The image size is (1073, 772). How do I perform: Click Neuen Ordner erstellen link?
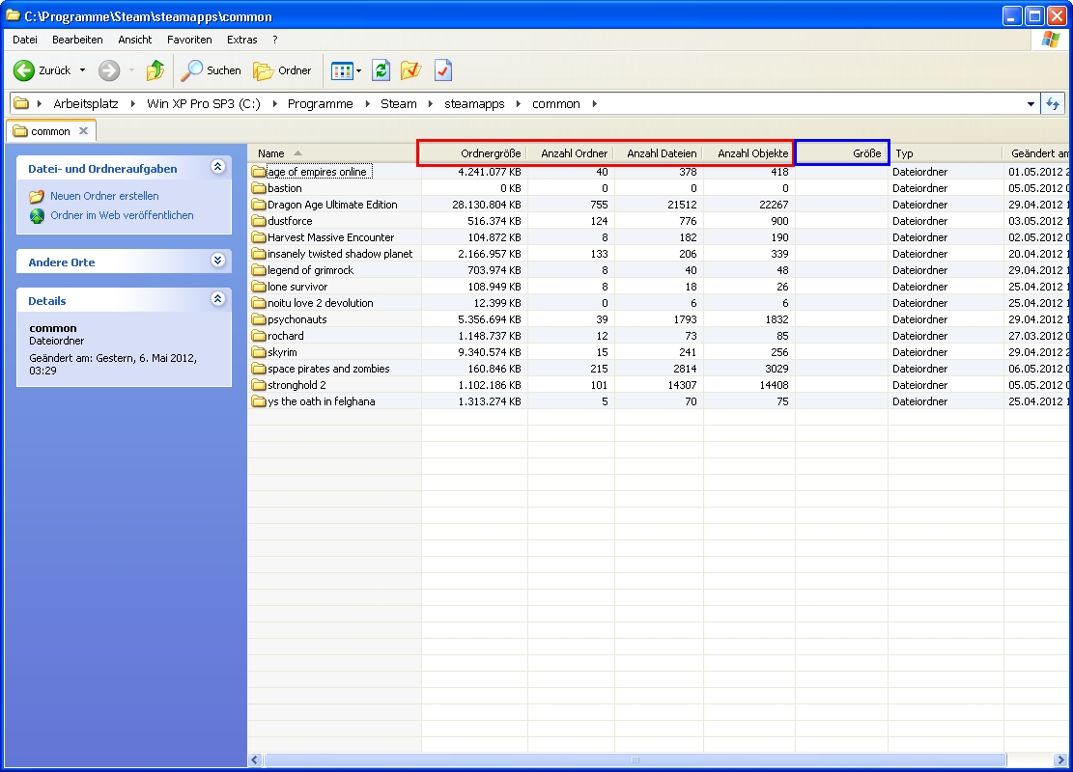104,196
